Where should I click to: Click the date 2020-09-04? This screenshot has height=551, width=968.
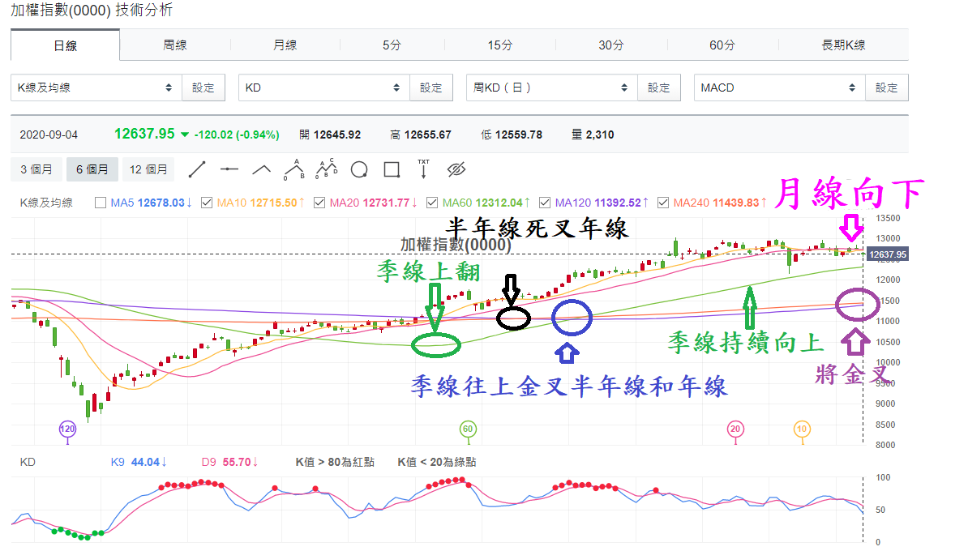coord(49,135)
